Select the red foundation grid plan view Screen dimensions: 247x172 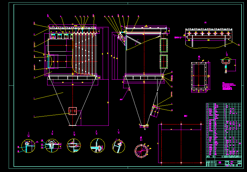click(181, 143)
